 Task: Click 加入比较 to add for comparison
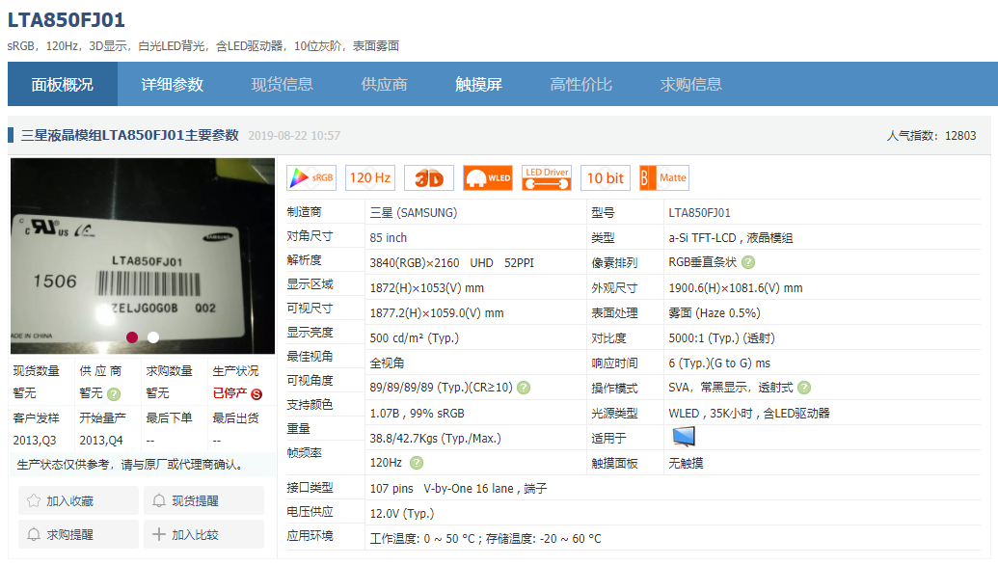coord(203,534)
